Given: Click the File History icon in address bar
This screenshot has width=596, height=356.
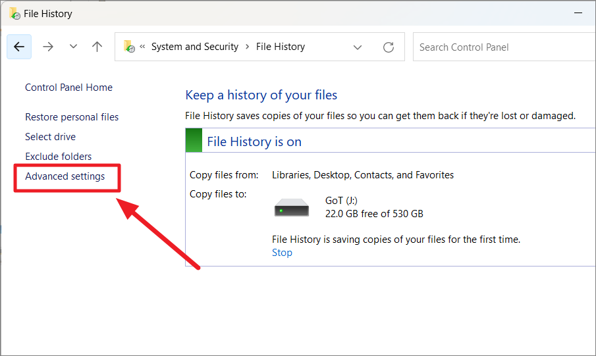Looking at the screenshot, I should (129, 46).
